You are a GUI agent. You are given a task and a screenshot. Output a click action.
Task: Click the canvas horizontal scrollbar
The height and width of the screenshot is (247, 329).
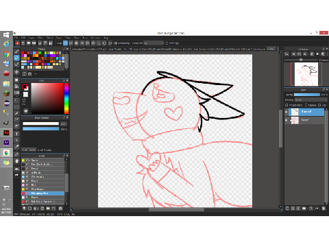pyautogui.click(x=176, y=209)
